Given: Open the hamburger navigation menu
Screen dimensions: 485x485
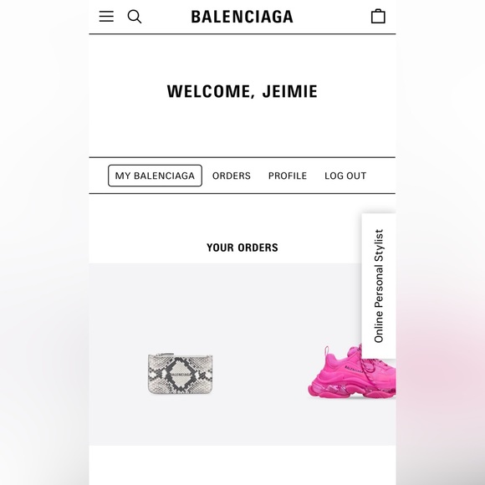Looking at the screenshot, I should pos(106,17).
